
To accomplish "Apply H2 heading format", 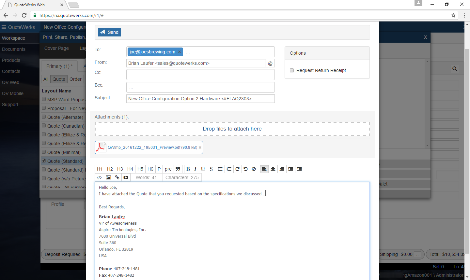I will click(110, 169).
